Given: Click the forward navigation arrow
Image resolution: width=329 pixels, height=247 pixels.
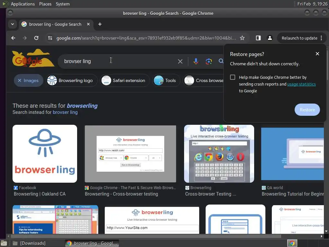Looking at the screenshot, I should (24, 38).
